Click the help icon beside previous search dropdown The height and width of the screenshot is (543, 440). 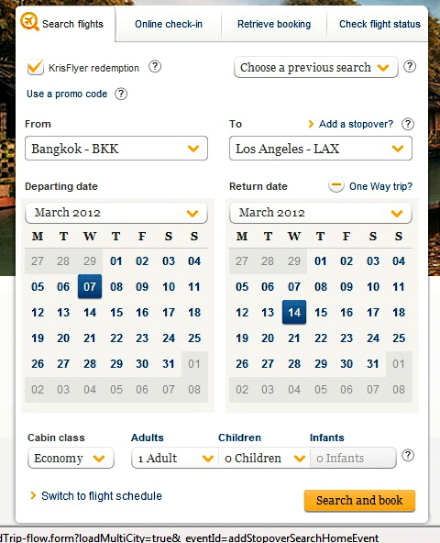coord(410,66)
